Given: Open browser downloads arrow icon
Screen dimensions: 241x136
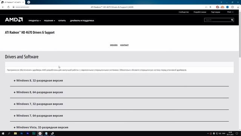Looking at the screenshot, I should [x=238, y=7].
